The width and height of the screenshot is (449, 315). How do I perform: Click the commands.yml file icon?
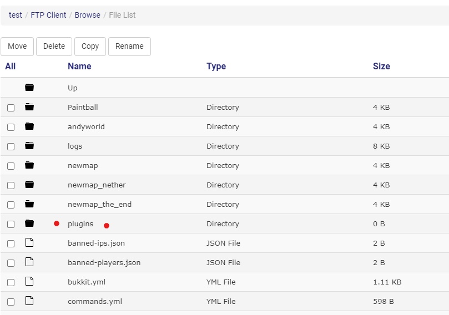click(29, 301)
